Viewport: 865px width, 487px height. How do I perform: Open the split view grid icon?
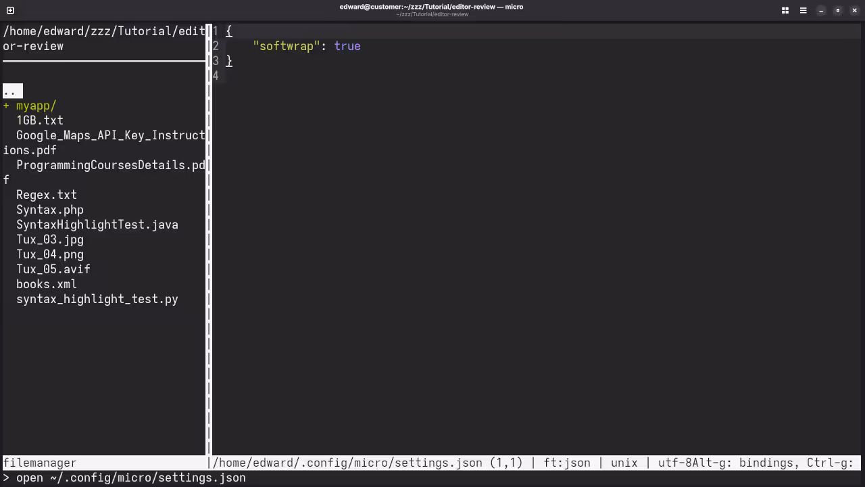click(x=785, y=10)
